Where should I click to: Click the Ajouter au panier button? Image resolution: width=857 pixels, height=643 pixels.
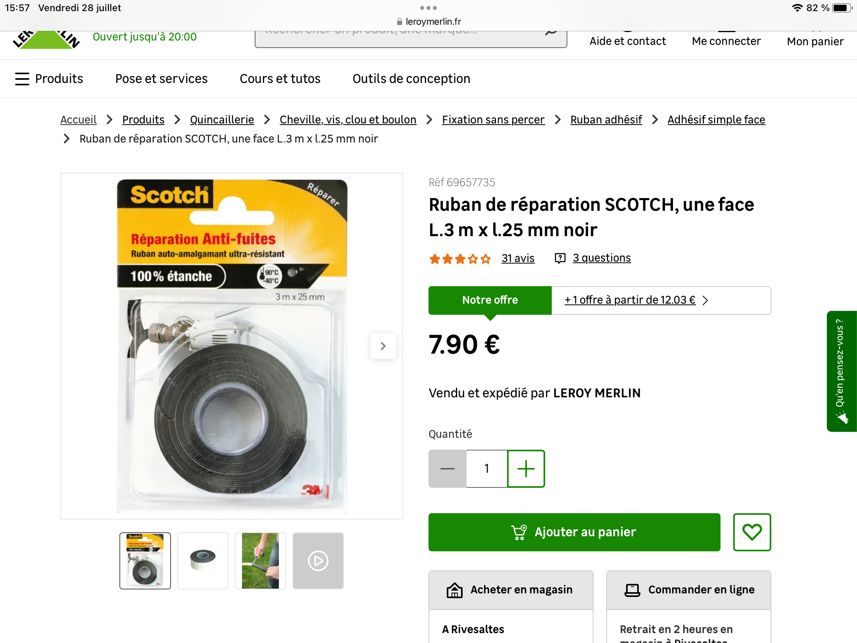[574, 532]
